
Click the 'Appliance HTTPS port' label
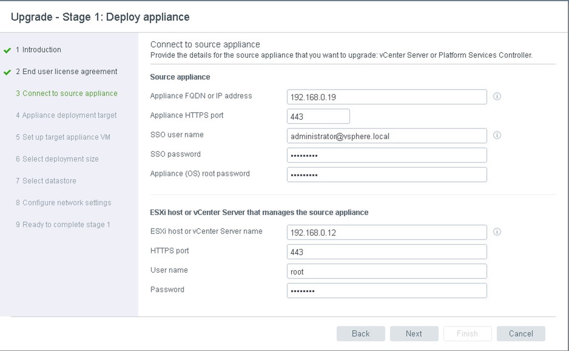(187, 115)
